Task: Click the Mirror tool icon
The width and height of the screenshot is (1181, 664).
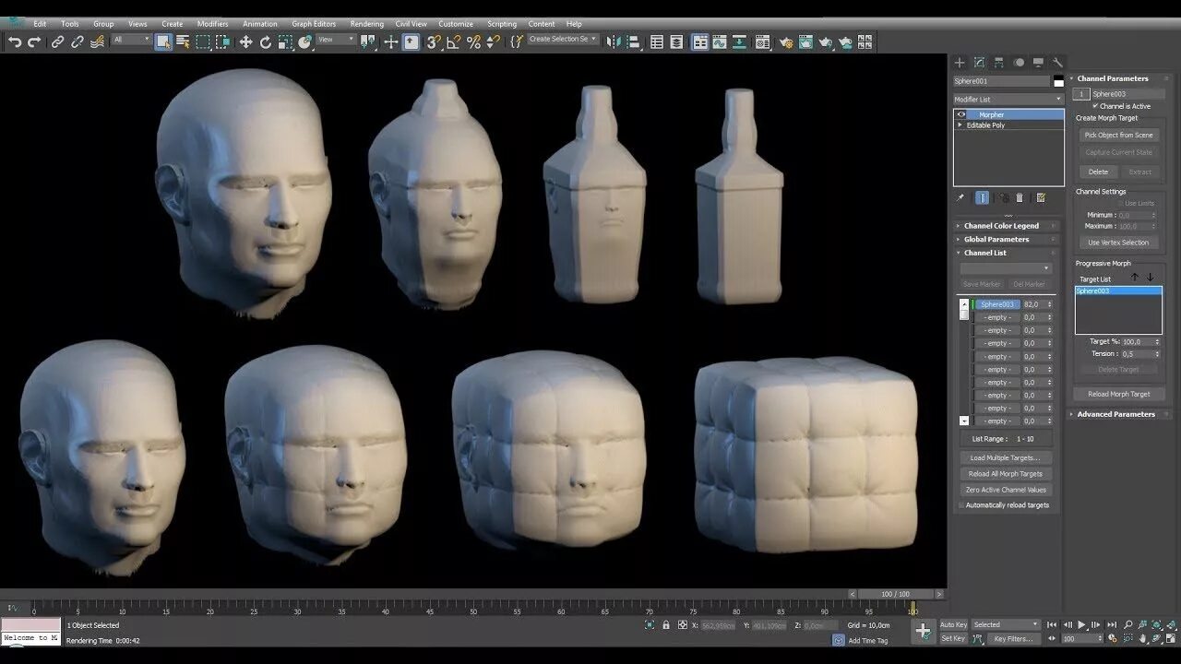Action: pyautogui.click(x=614, y=41)
